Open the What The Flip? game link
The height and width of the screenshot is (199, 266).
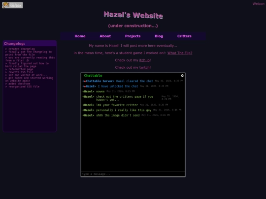tap(180, 53)
